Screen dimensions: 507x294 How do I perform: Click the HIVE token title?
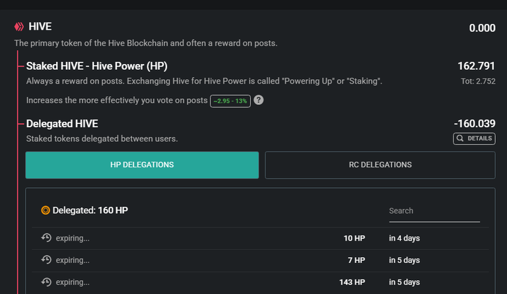click(40, 26)
